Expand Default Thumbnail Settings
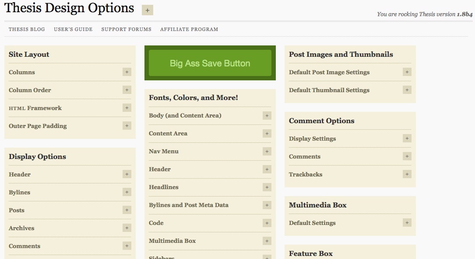Viewport: 475px width, 259px height. 407,90
